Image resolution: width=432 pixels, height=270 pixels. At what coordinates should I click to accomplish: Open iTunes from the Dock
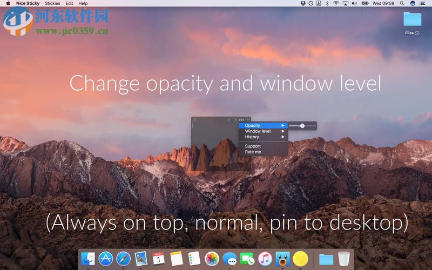265,259
